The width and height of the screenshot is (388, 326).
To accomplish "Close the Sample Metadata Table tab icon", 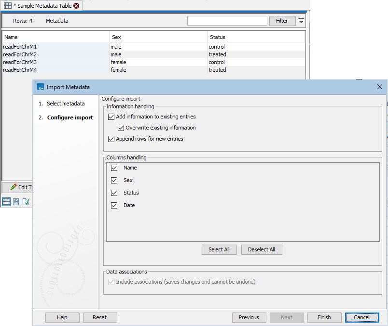I will (x=76, y=5).
